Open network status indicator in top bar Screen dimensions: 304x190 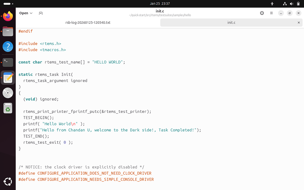pyautogui.click(x=285, y=4)
